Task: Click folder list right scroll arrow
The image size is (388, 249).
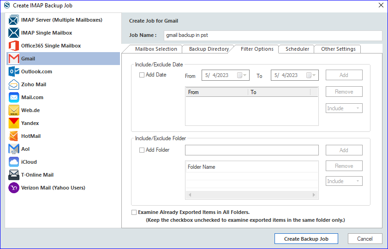Action: (x=314, y=195)
